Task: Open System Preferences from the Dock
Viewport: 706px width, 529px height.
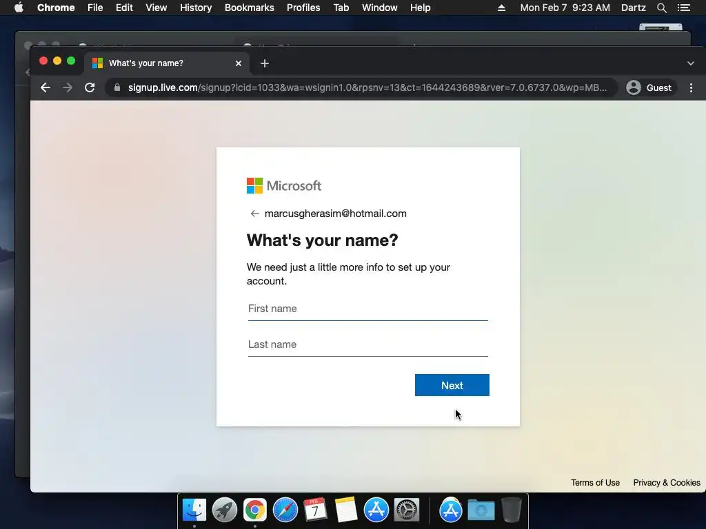Action: pyautogui.click(x=407, y=510)
